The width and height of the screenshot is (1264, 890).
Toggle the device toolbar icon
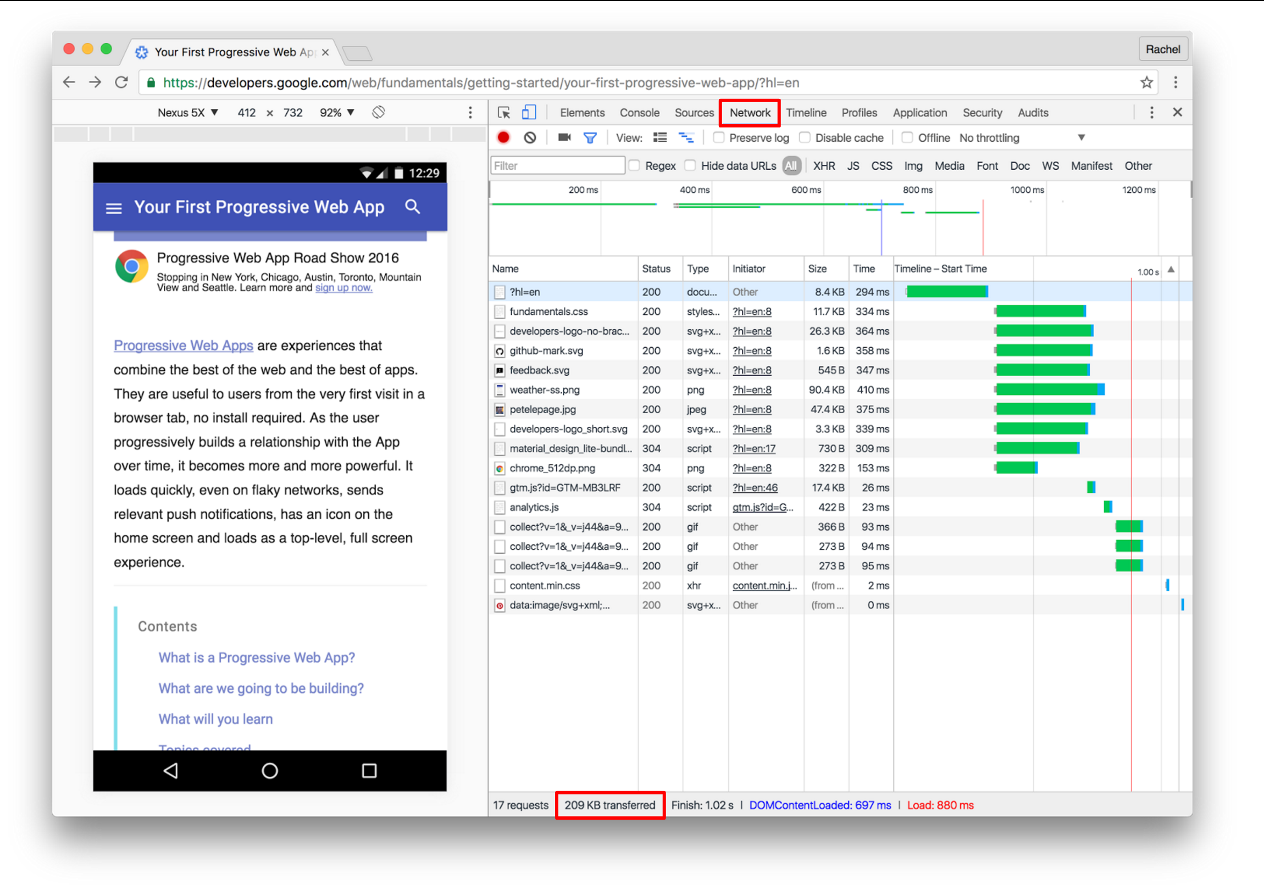click(x=529, y=112)
